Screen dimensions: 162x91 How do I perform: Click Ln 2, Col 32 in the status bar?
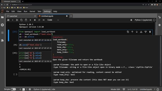coord(133,89)
